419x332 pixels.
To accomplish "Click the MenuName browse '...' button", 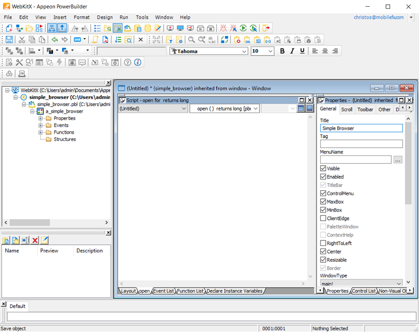I will (398, 160).
